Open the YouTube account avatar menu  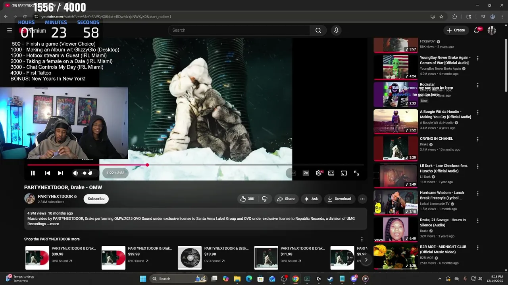pos(492,30)
